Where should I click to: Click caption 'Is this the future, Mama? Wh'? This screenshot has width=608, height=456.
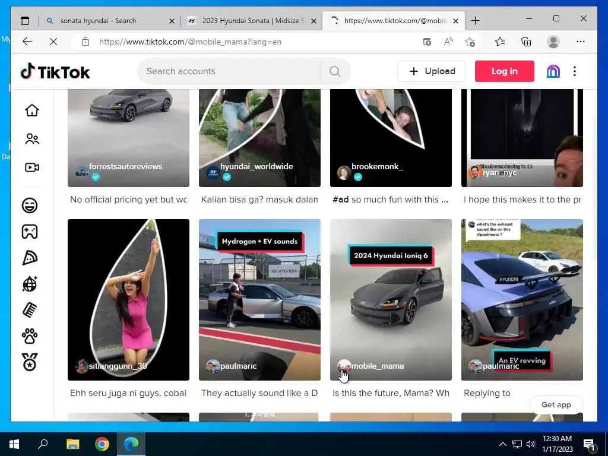[x=391, y=393]
